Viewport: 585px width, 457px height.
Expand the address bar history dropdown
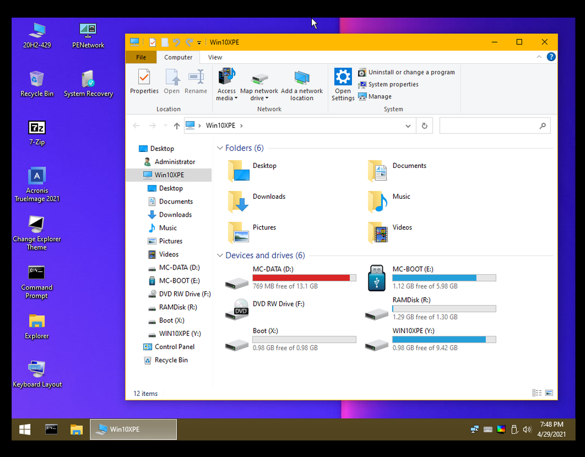pos(408,126)
